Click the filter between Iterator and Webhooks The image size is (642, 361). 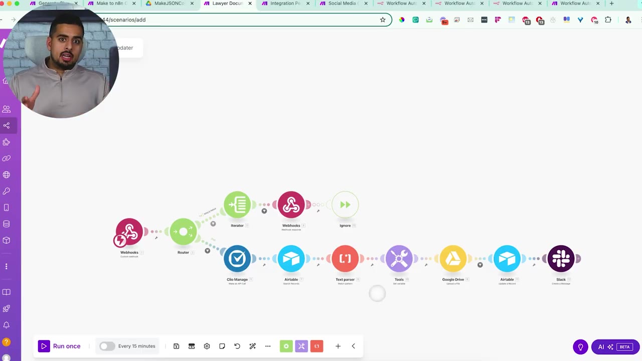(264, 211)
